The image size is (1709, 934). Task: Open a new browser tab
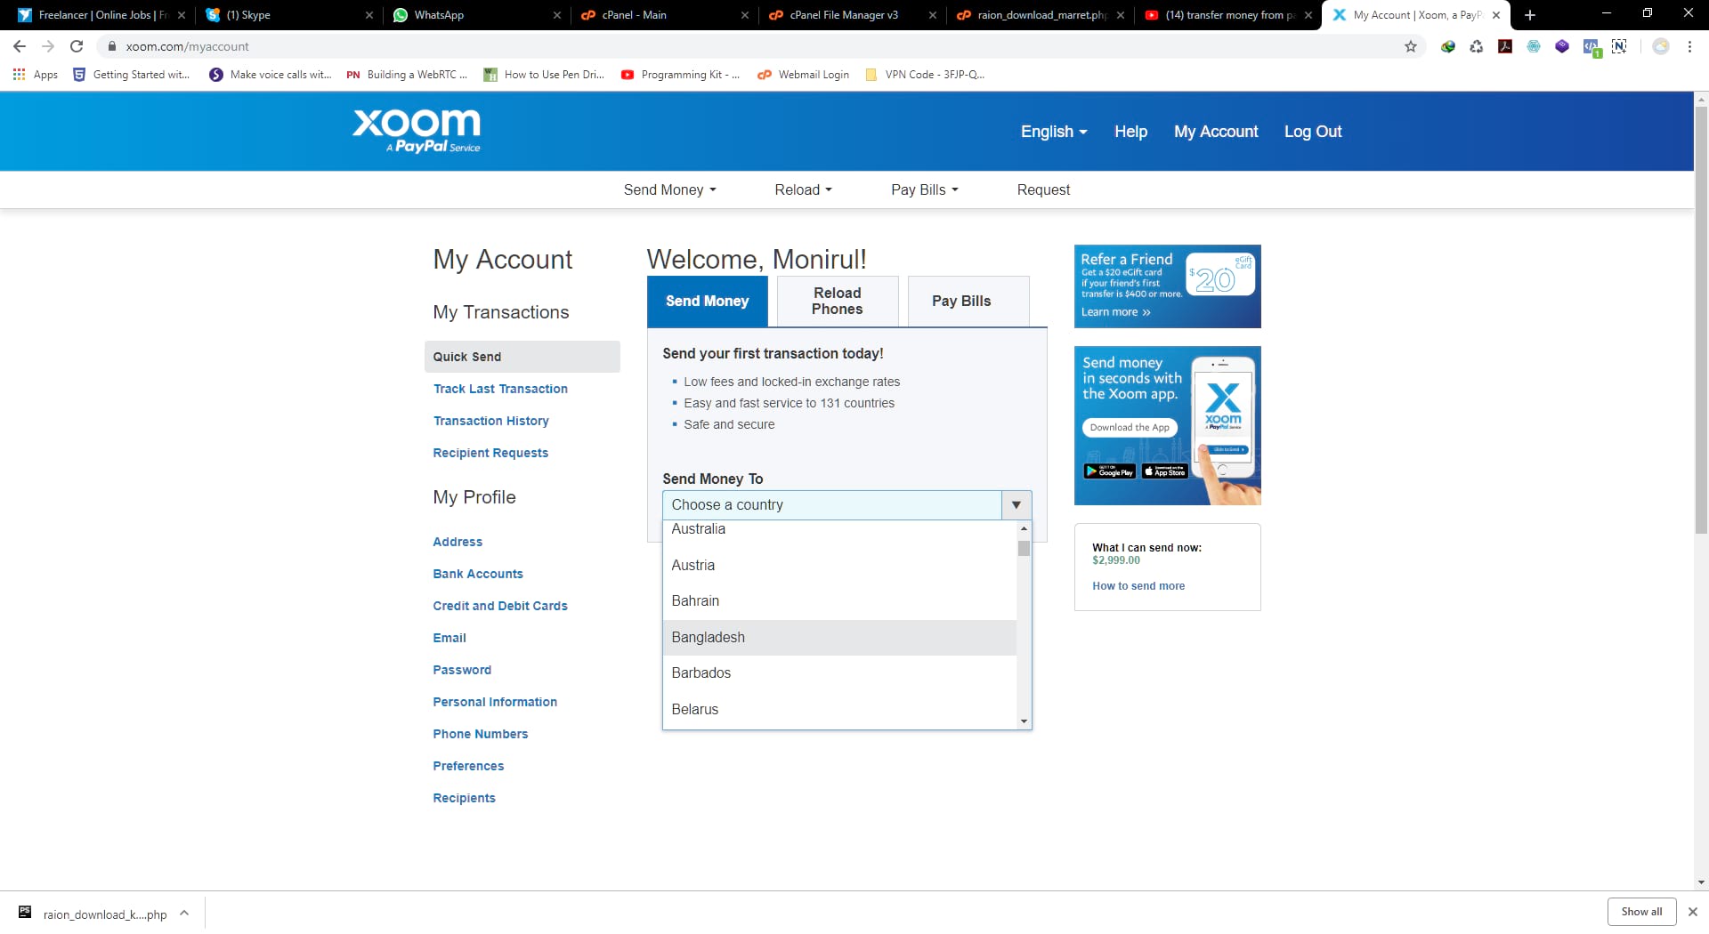coord(1530,15)
